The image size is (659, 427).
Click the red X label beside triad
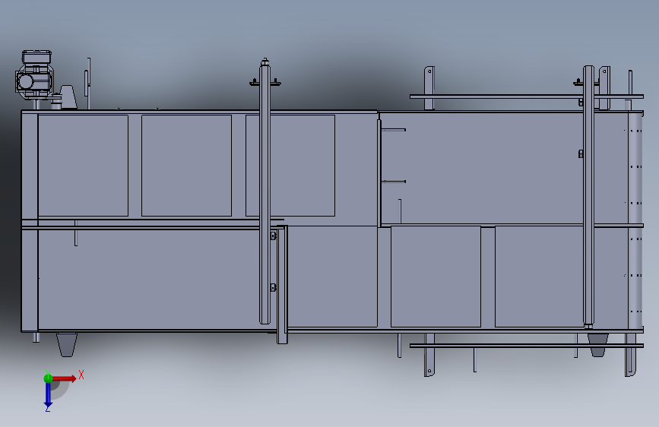click(81, 375)
